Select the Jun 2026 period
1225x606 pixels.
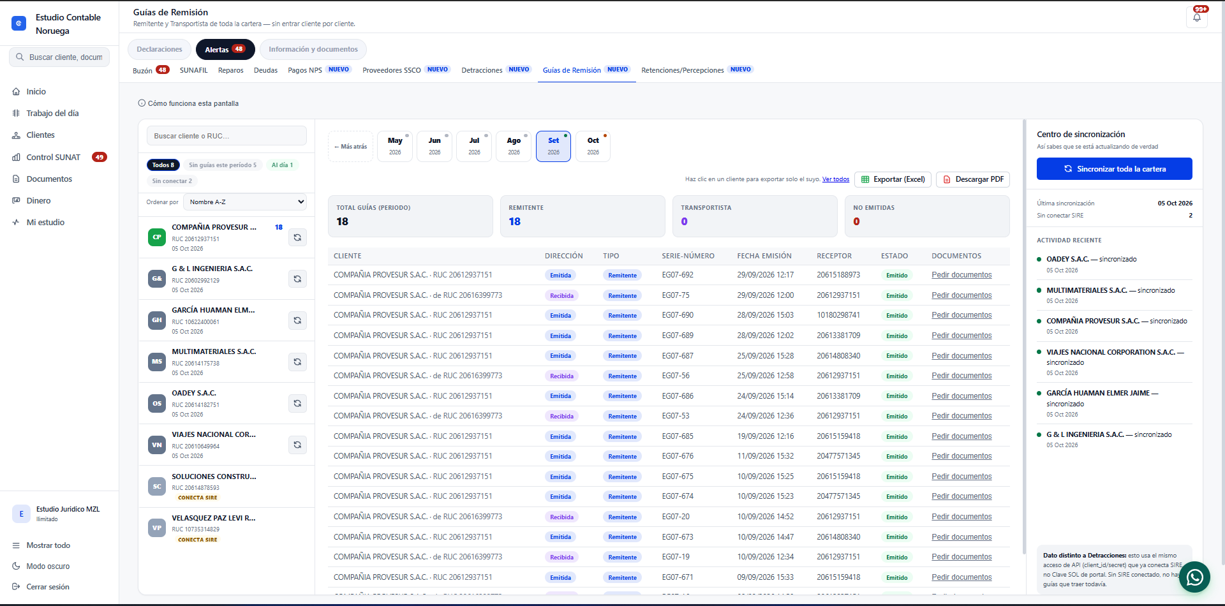[434, 147]
